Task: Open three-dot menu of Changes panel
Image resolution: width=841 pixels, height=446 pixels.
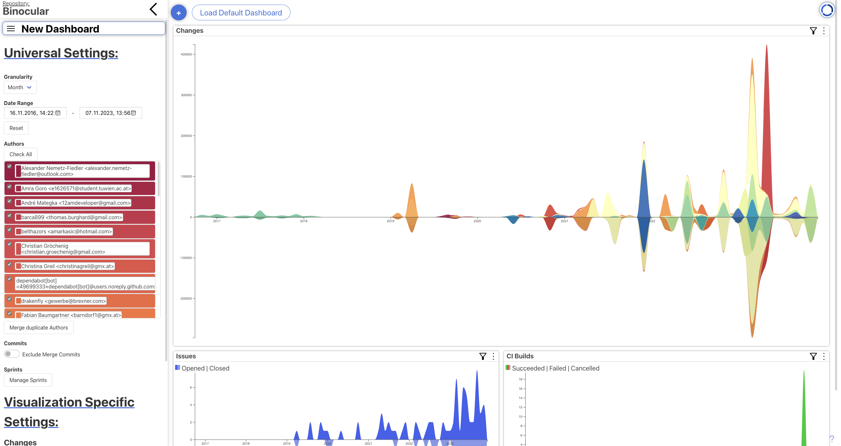Action: click(824, 31)
